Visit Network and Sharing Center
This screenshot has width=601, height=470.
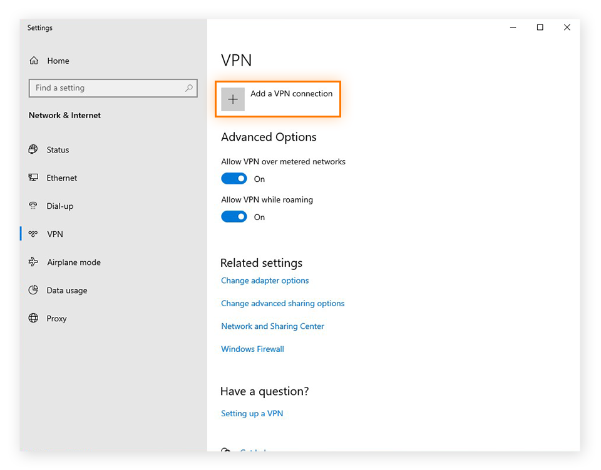[x=272, y=326]
